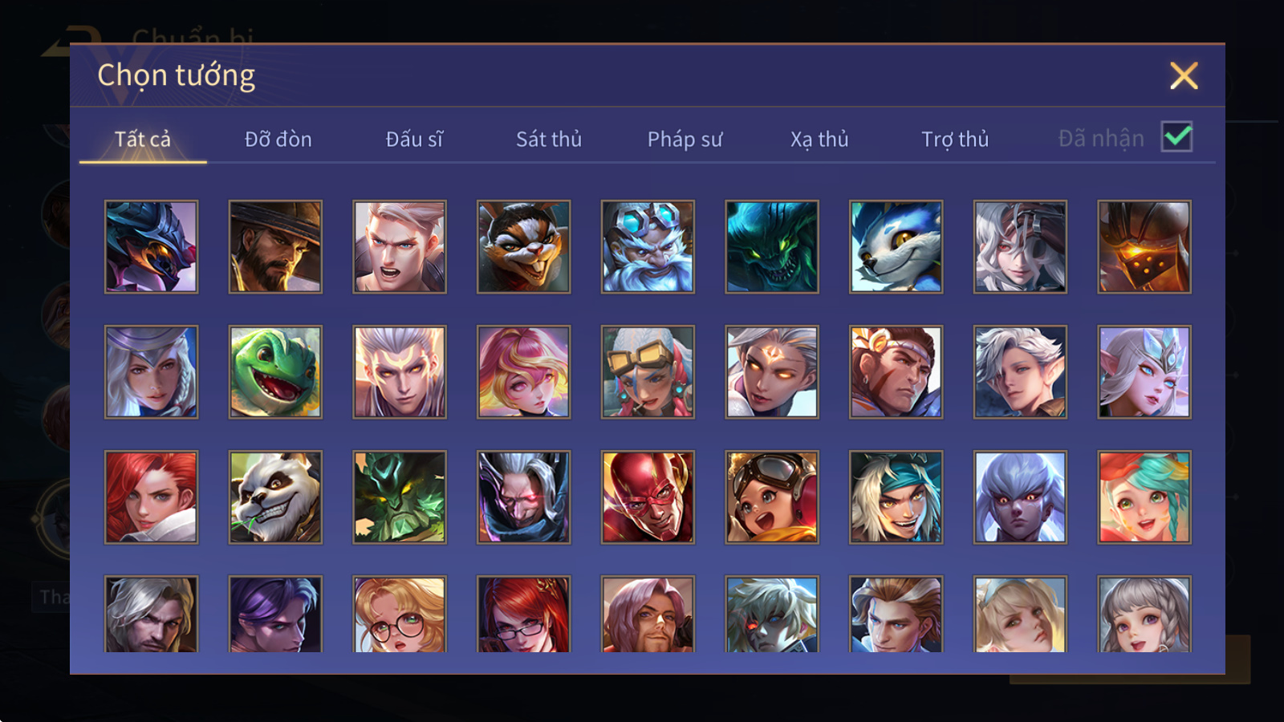Select the girl with round glasses thumbnail

(x=400, y=614)
